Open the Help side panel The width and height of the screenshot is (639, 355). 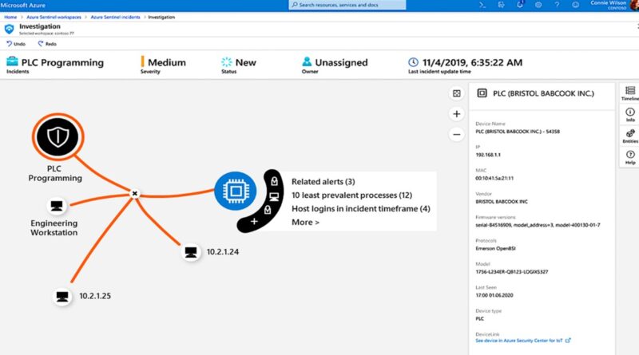pyautogui.click(x=630, y=157)
